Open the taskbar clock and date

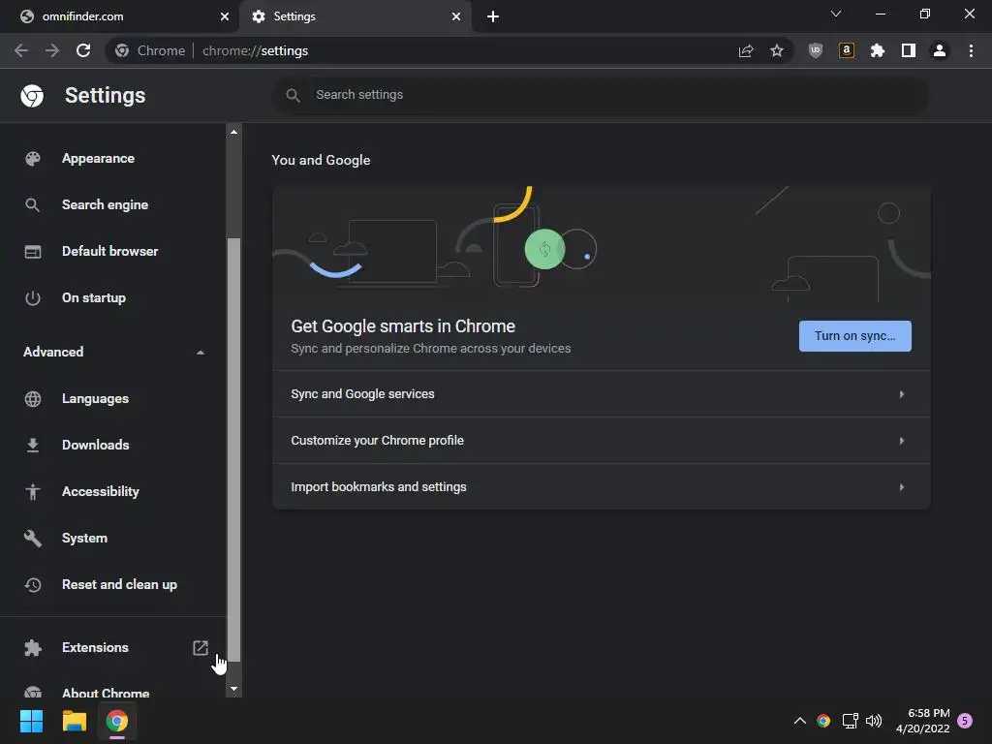(x=922, y=721)
